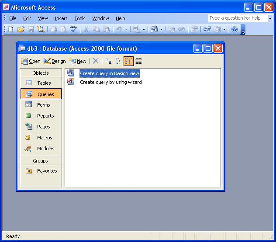Open the Window menu

pyautogui.click(x=100, y=18)
